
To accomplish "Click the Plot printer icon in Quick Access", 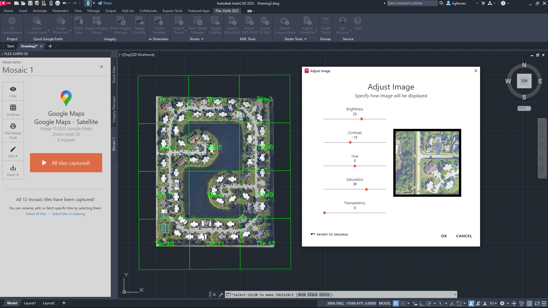I will click(58, 3).
